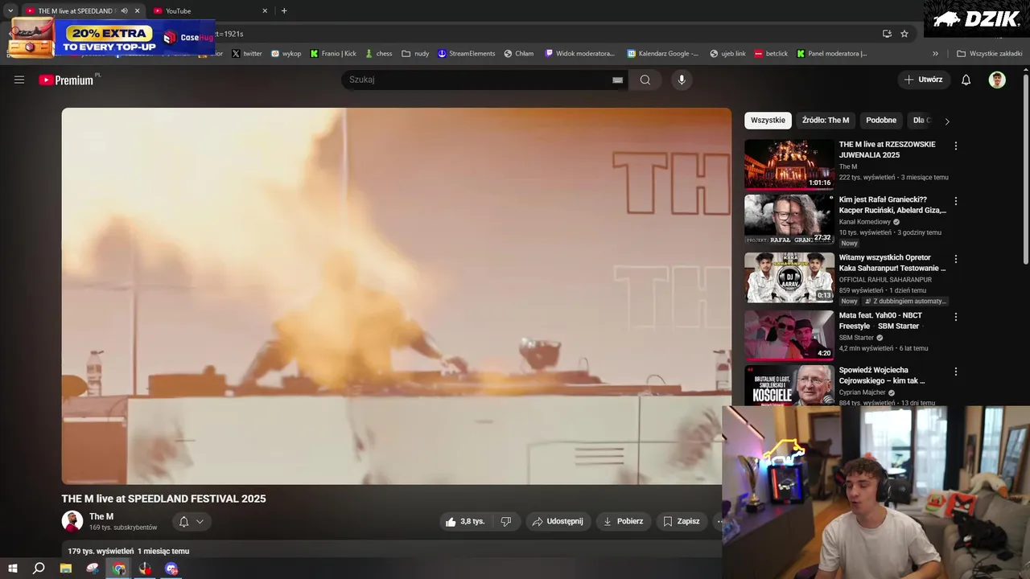Open the Windows Start menu
Screen dimensions: 1030x579
(x=12, y=569)
